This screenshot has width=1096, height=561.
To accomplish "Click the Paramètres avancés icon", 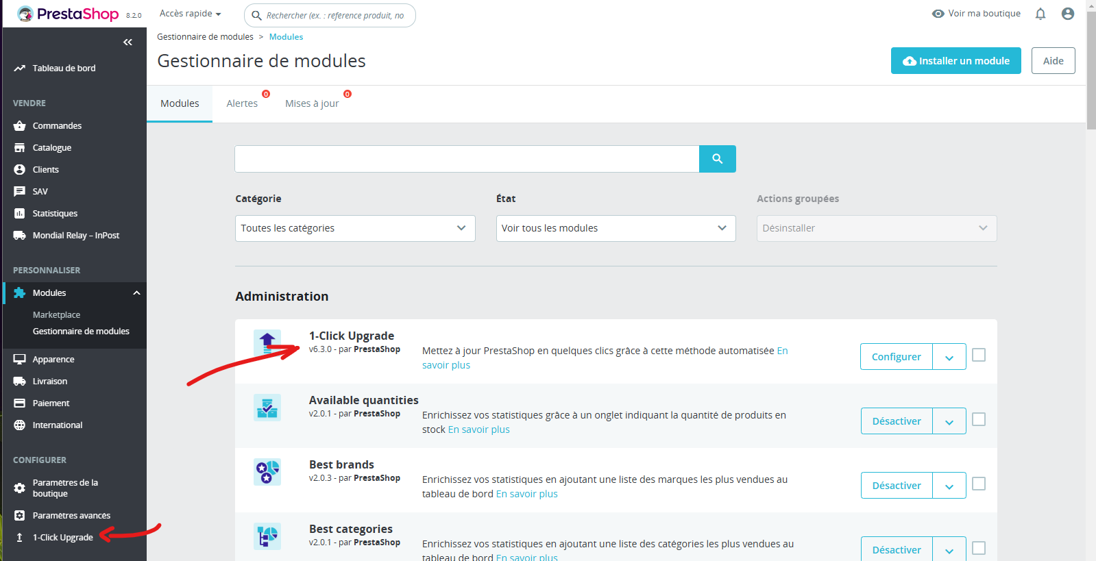I will coord(19,515).
